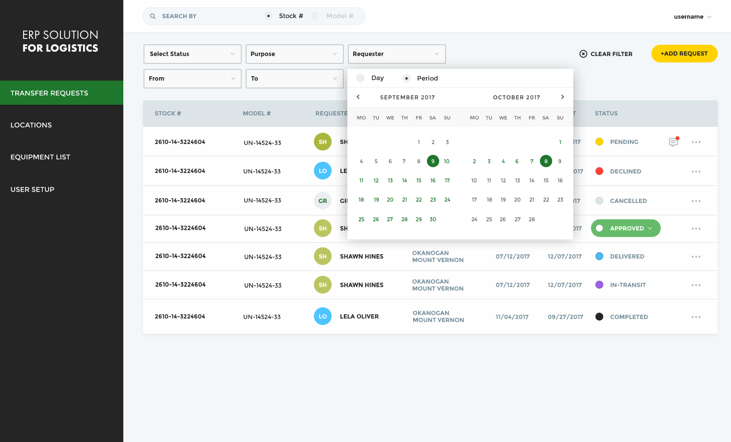Click the grey CANCELLED status dot
The width and height of the screenshot is (731, 442).
click(x=599, y=201)
